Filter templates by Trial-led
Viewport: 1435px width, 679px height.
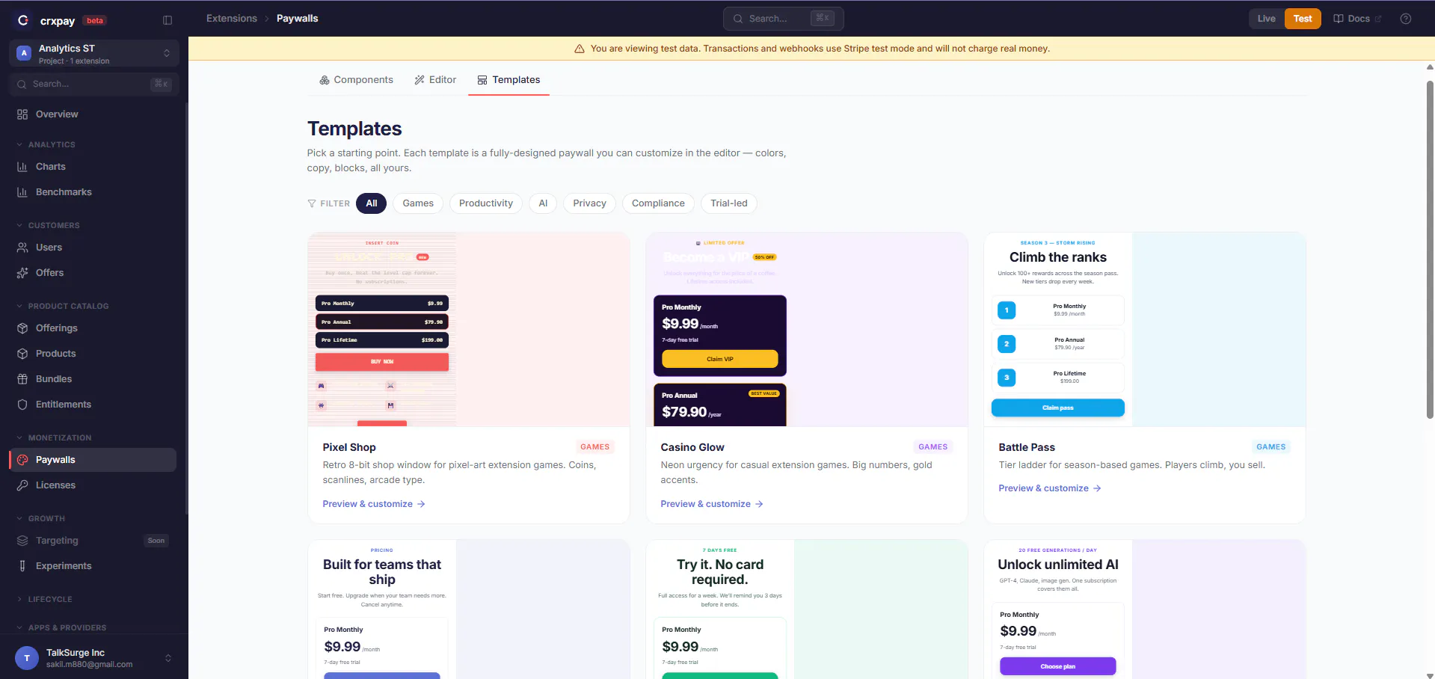tap(729, 203)
